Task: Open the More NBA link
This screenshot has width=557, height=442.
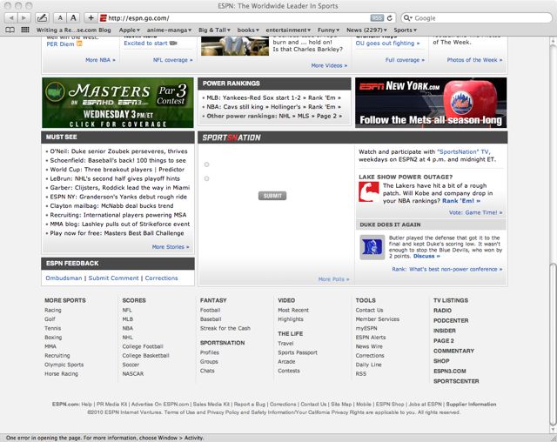Action: coord(100,60)
